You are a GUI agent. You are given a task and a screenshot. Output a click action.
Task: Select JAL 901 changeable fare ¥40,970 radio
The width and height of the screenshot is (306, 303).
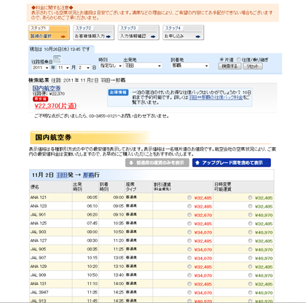(250, 215)
